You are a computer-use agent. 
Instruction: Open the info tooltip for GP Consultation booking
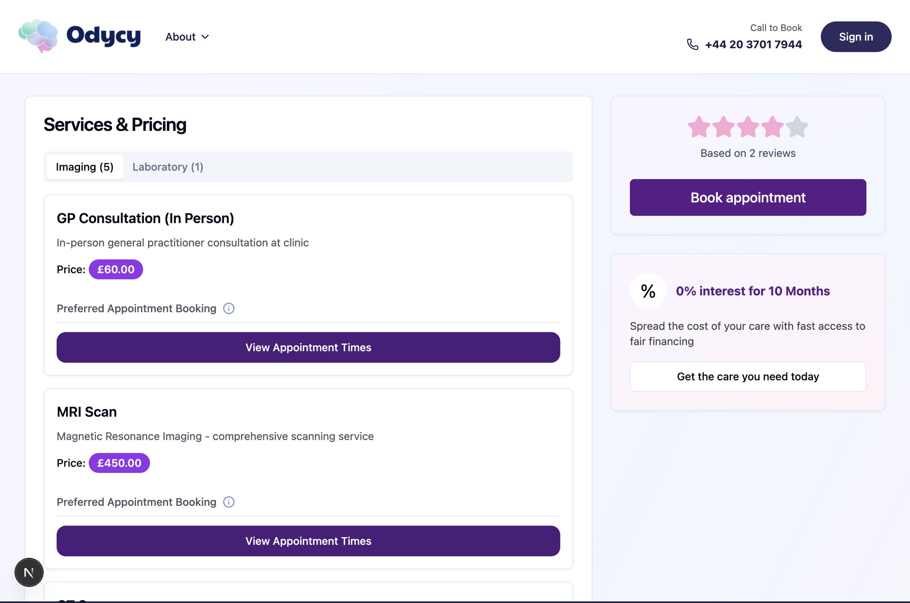coord(229,308)
